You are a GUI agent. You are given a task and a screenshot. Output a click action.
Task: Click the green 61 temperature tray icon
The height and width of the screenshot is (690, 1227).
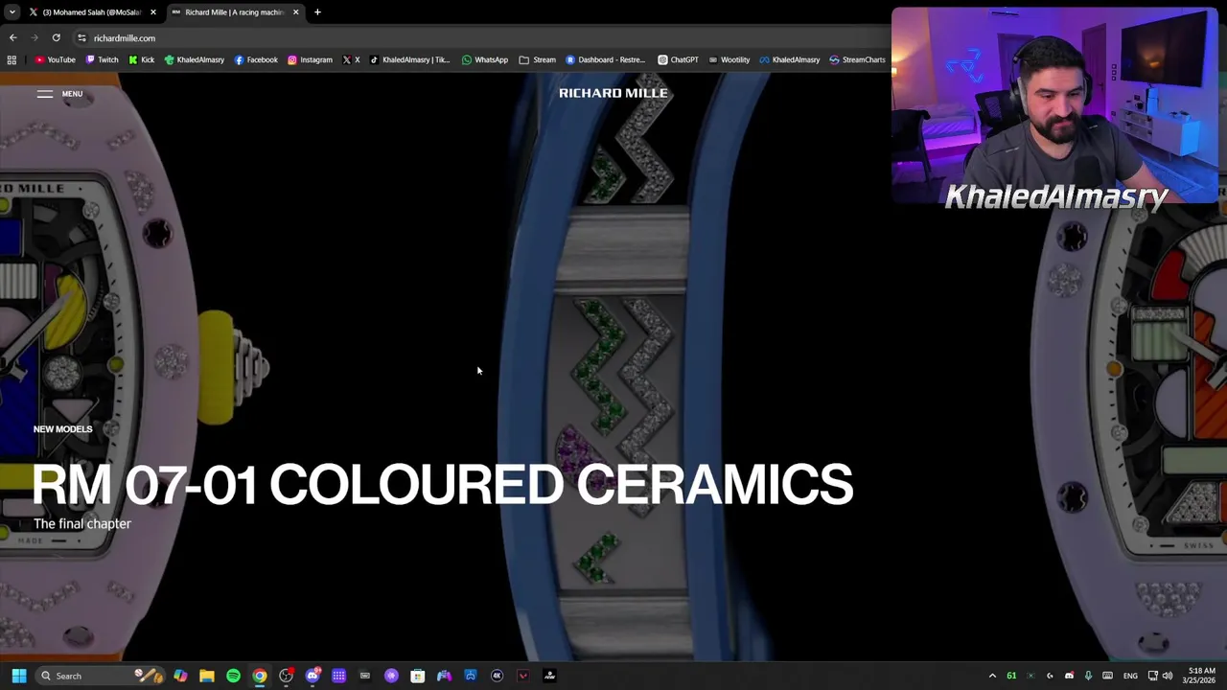click(1011, 676)
